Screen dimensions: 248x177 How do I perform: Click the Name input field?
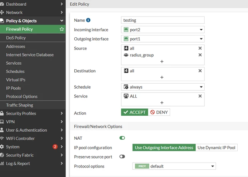(x=163, y=20)
